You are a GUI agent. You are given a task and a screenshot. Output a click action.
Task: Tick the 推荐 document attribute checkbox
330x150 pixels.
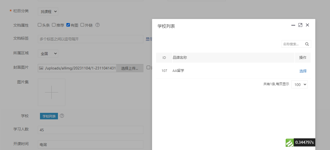point(54,25)
